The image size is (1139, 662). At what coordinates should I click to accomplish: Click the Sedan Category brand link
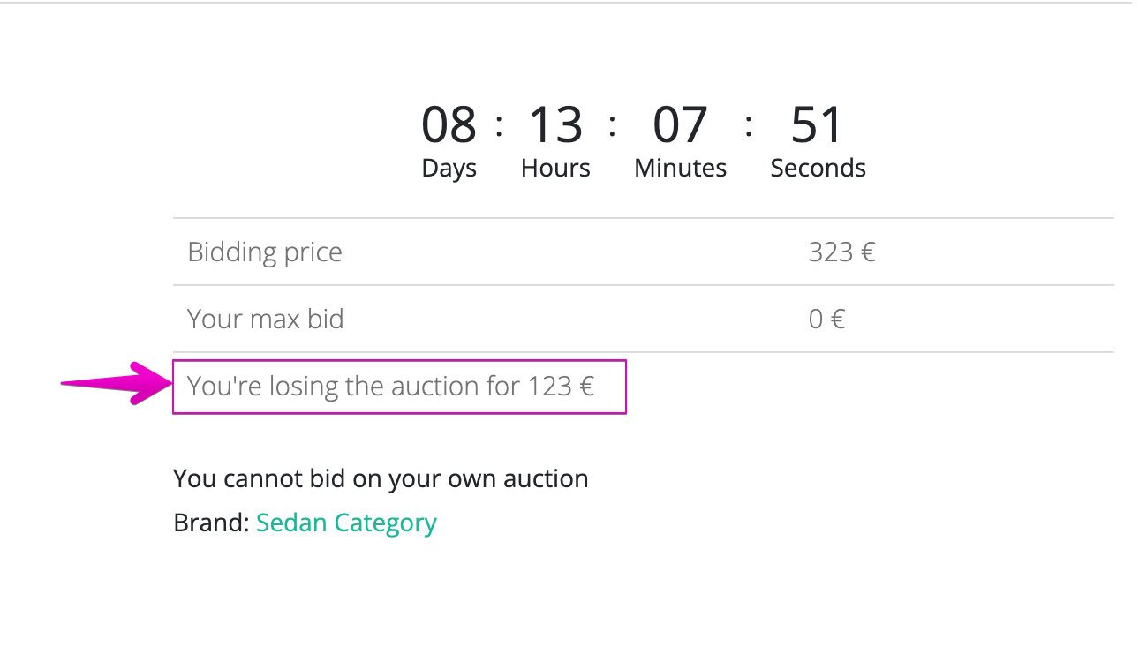(x=346, y=523)
